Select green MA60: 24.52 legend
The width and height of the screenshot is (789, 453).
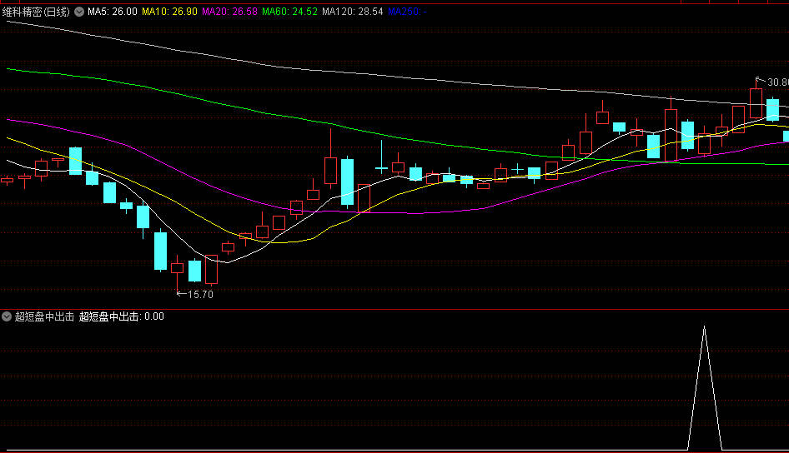290,12
